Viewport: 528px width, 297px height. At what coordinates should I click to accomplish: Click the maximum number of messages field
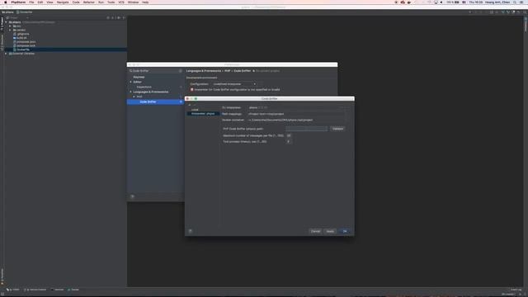point(289,135)
